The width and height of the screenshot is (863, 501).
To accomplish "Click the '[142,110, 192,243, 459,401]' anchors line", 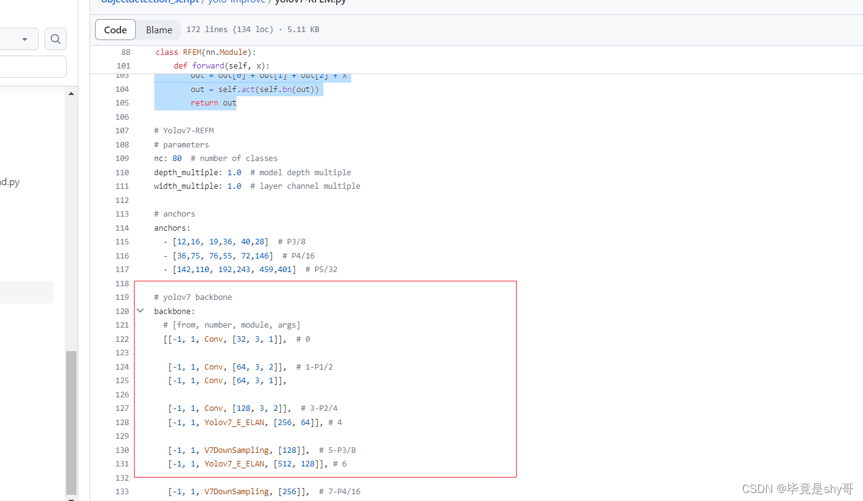I will (x=251, y=270).
